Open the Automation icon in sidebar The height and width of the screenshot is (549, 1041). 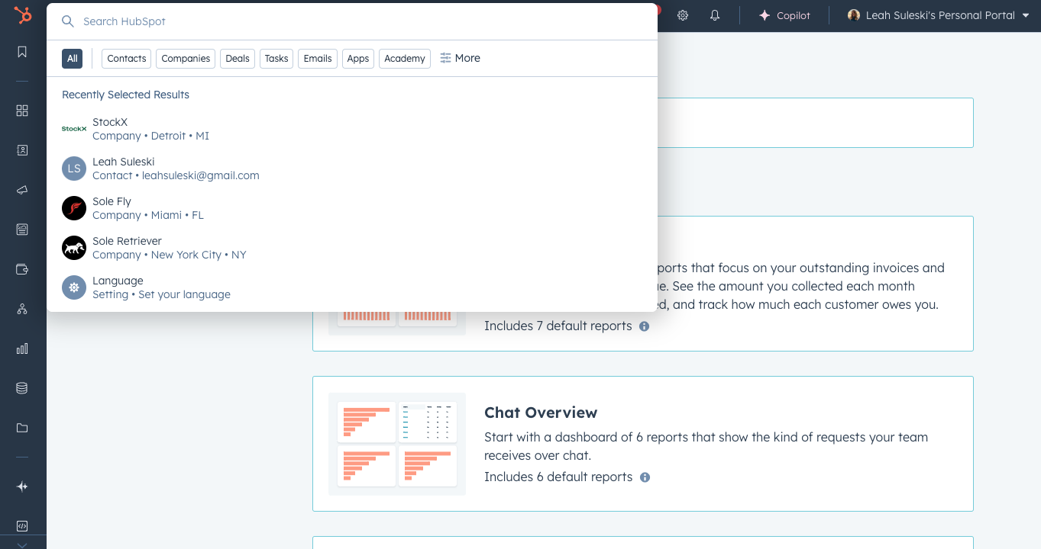coord(22,309)
